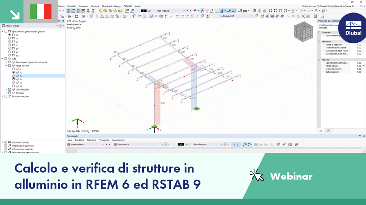The image size is (366, 205).
Task: Click the view orientation cube
Action: 303,32
